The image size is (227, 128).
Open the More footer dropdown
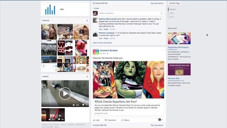click(x=57, y=127)
